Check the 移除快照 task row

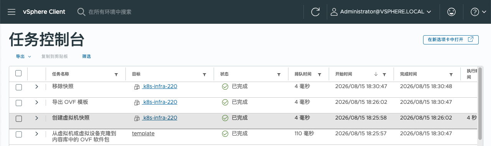pos(18,87)
